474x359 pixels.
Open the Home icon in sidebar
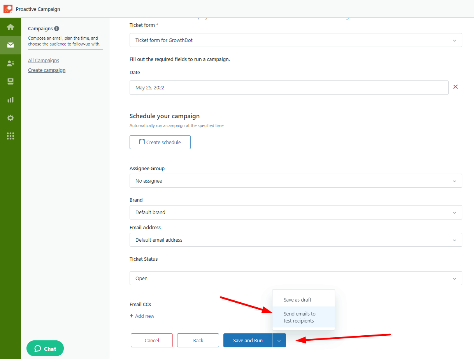pos(11,27)
